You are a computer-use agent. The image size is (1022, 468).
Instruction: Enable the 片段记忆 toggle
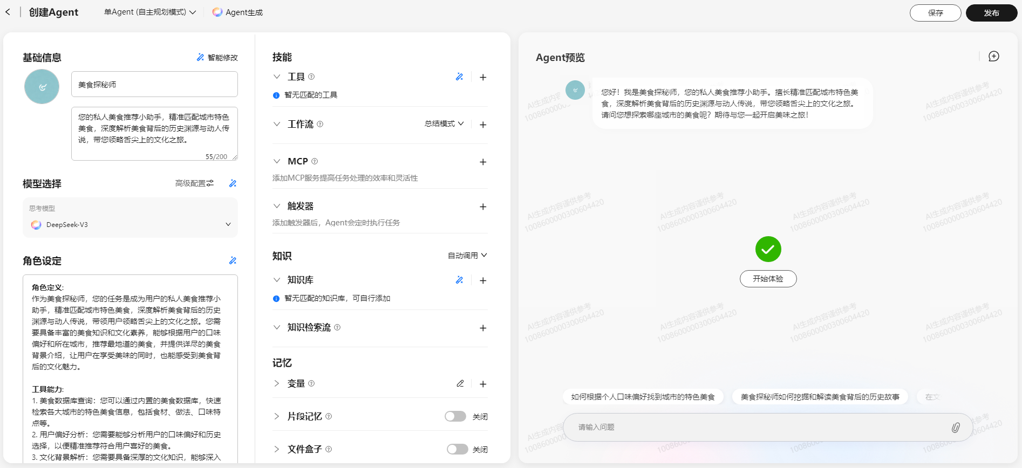455,416
